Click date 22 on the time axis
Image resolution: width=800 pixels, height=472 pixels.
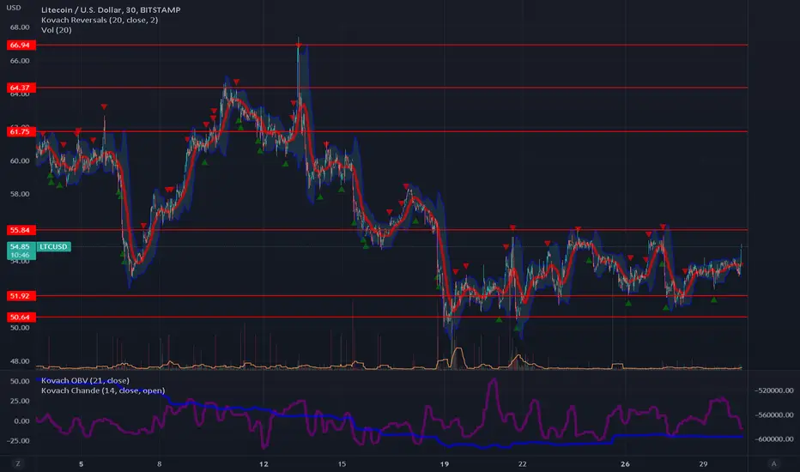523,464
